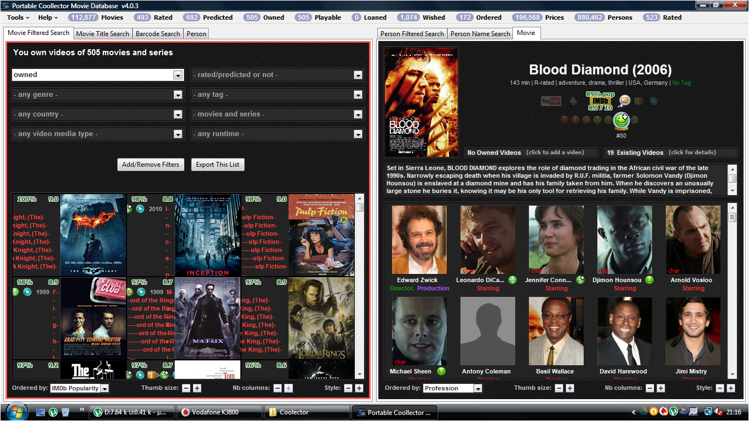Increase thumb size in the cast panel

pyautogui.click(x=570, y=388)
